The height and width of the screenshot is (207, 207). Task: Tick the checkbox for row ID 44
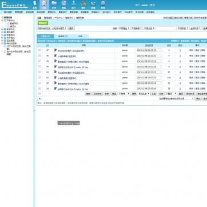(39, 66)
